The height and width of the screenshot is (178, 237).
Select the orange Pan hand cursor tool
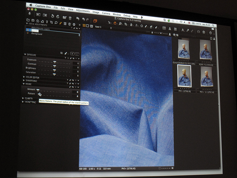(115, 23)
